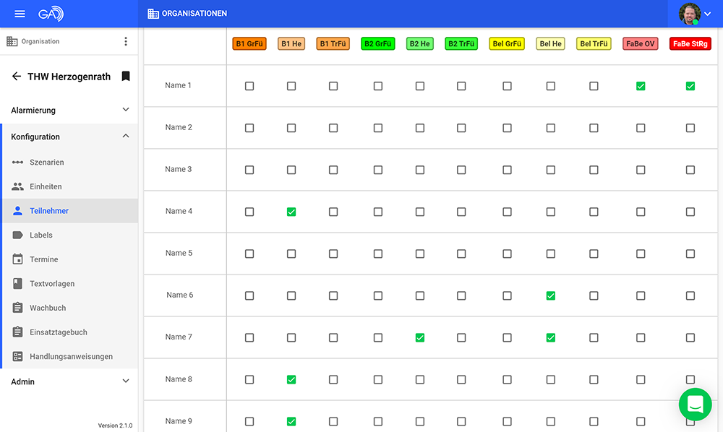Uncheck FaBe OV for Name 1

(x=641, y=86)
